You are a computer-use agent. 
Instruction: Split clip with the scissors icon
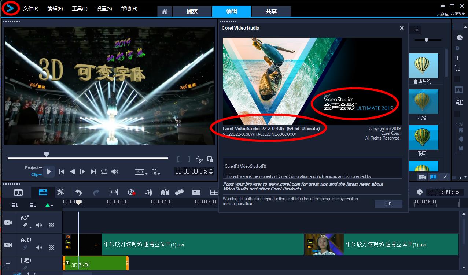[199, 159]
